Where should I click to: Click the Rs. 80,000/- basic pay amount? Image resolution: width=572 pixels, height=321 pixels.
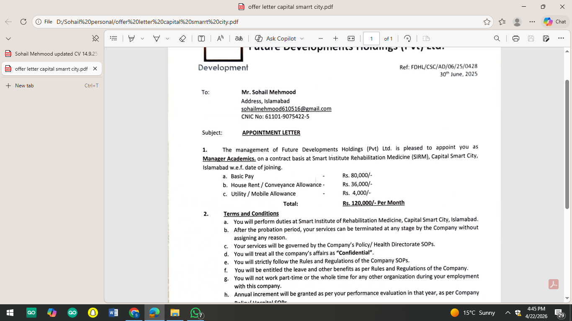[x=357, y=176]
